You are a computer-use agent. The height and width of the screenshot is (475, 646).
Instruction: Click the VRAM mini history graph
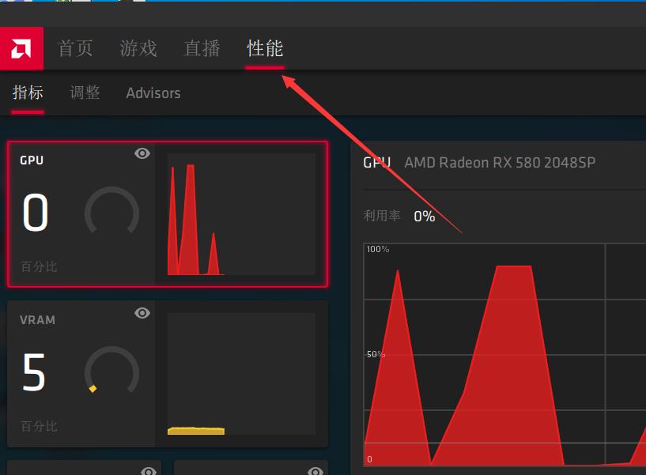click(x=241, y=374)
